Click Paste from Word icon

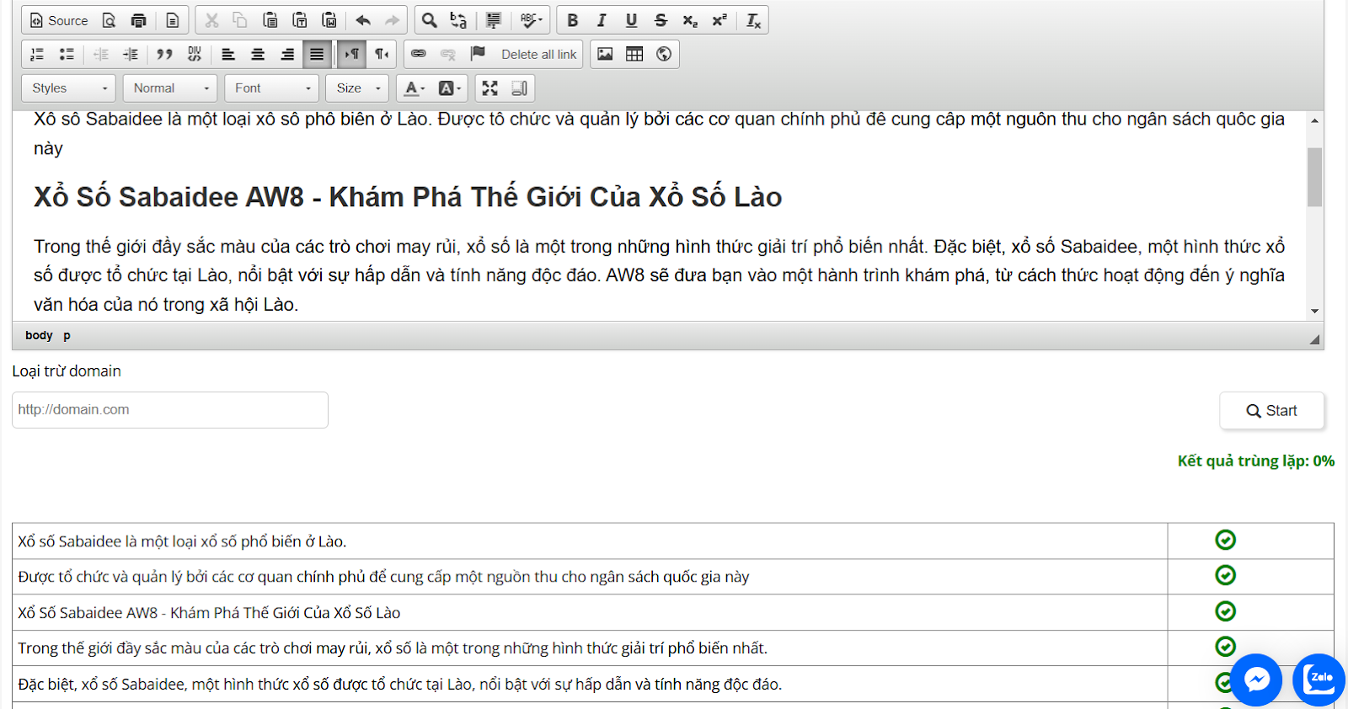329,20
